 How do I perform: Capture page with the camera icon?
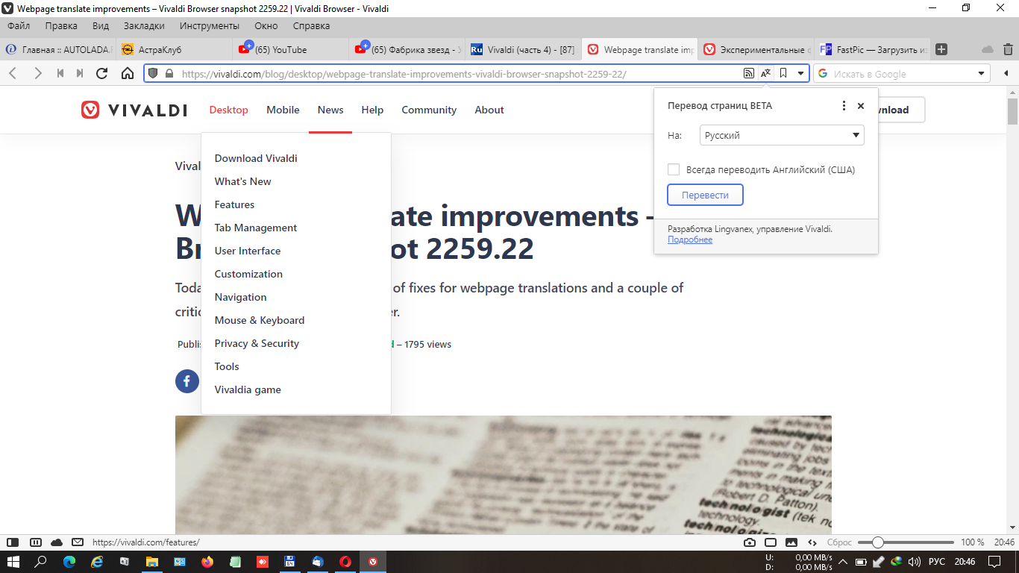[750, 542]
